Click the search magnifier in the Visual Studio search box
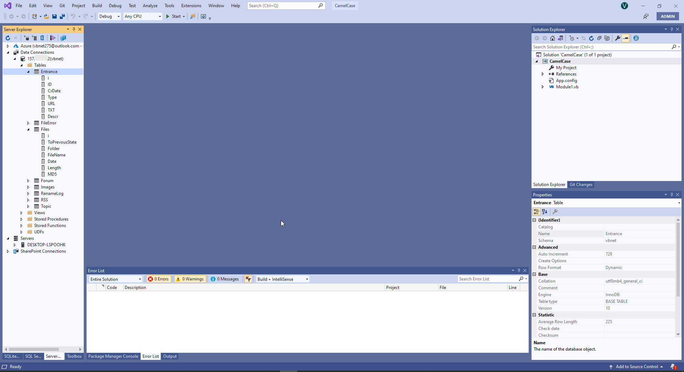This screenshot has width=684, height=372. click(321, 6)
